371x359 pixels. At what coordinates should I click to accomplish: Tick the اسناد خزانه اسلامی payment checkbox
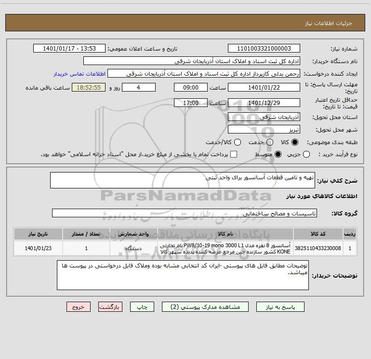(x=234, y=154)
